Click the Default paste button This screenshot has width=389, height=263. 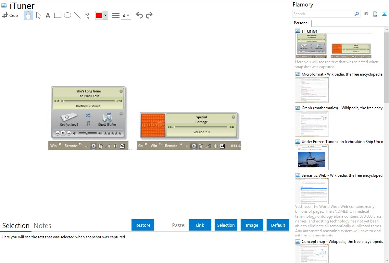pos(278,225)
